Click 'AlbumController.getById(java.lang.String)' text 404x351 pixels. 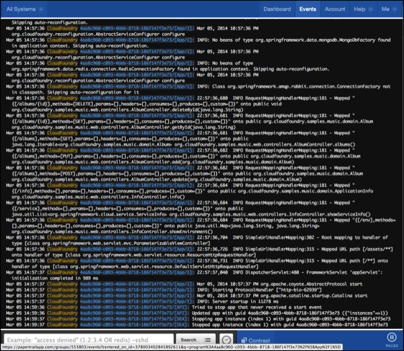pos(183,127)
